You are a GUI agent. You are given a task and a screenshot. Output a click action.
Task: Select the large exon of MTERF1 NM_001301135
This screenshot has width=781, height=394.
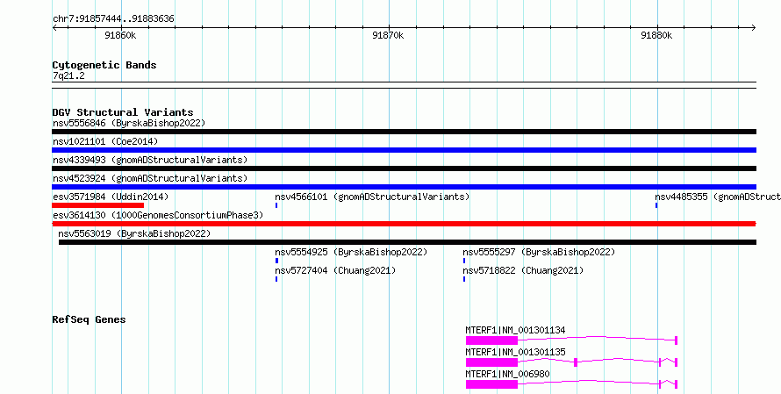(492, 362)
